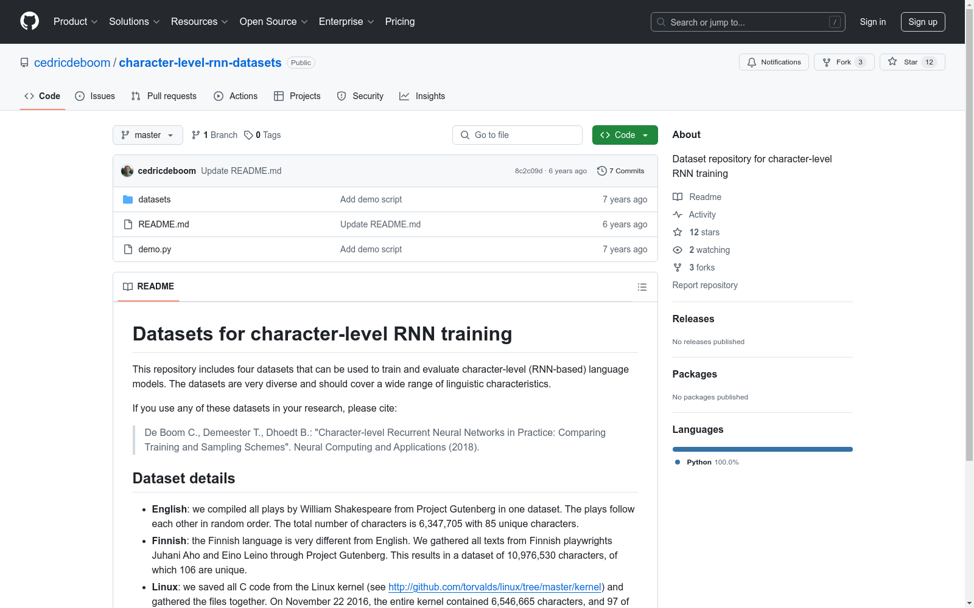Go to the Actions tab
Image resolution: width=974 pixels, height=608 pixels.
(236, 96)
